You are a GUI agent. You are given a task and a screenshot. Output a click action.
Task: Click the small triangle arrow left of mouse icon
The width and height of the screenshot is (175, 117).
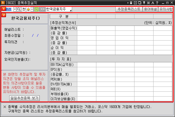point(128,3)
